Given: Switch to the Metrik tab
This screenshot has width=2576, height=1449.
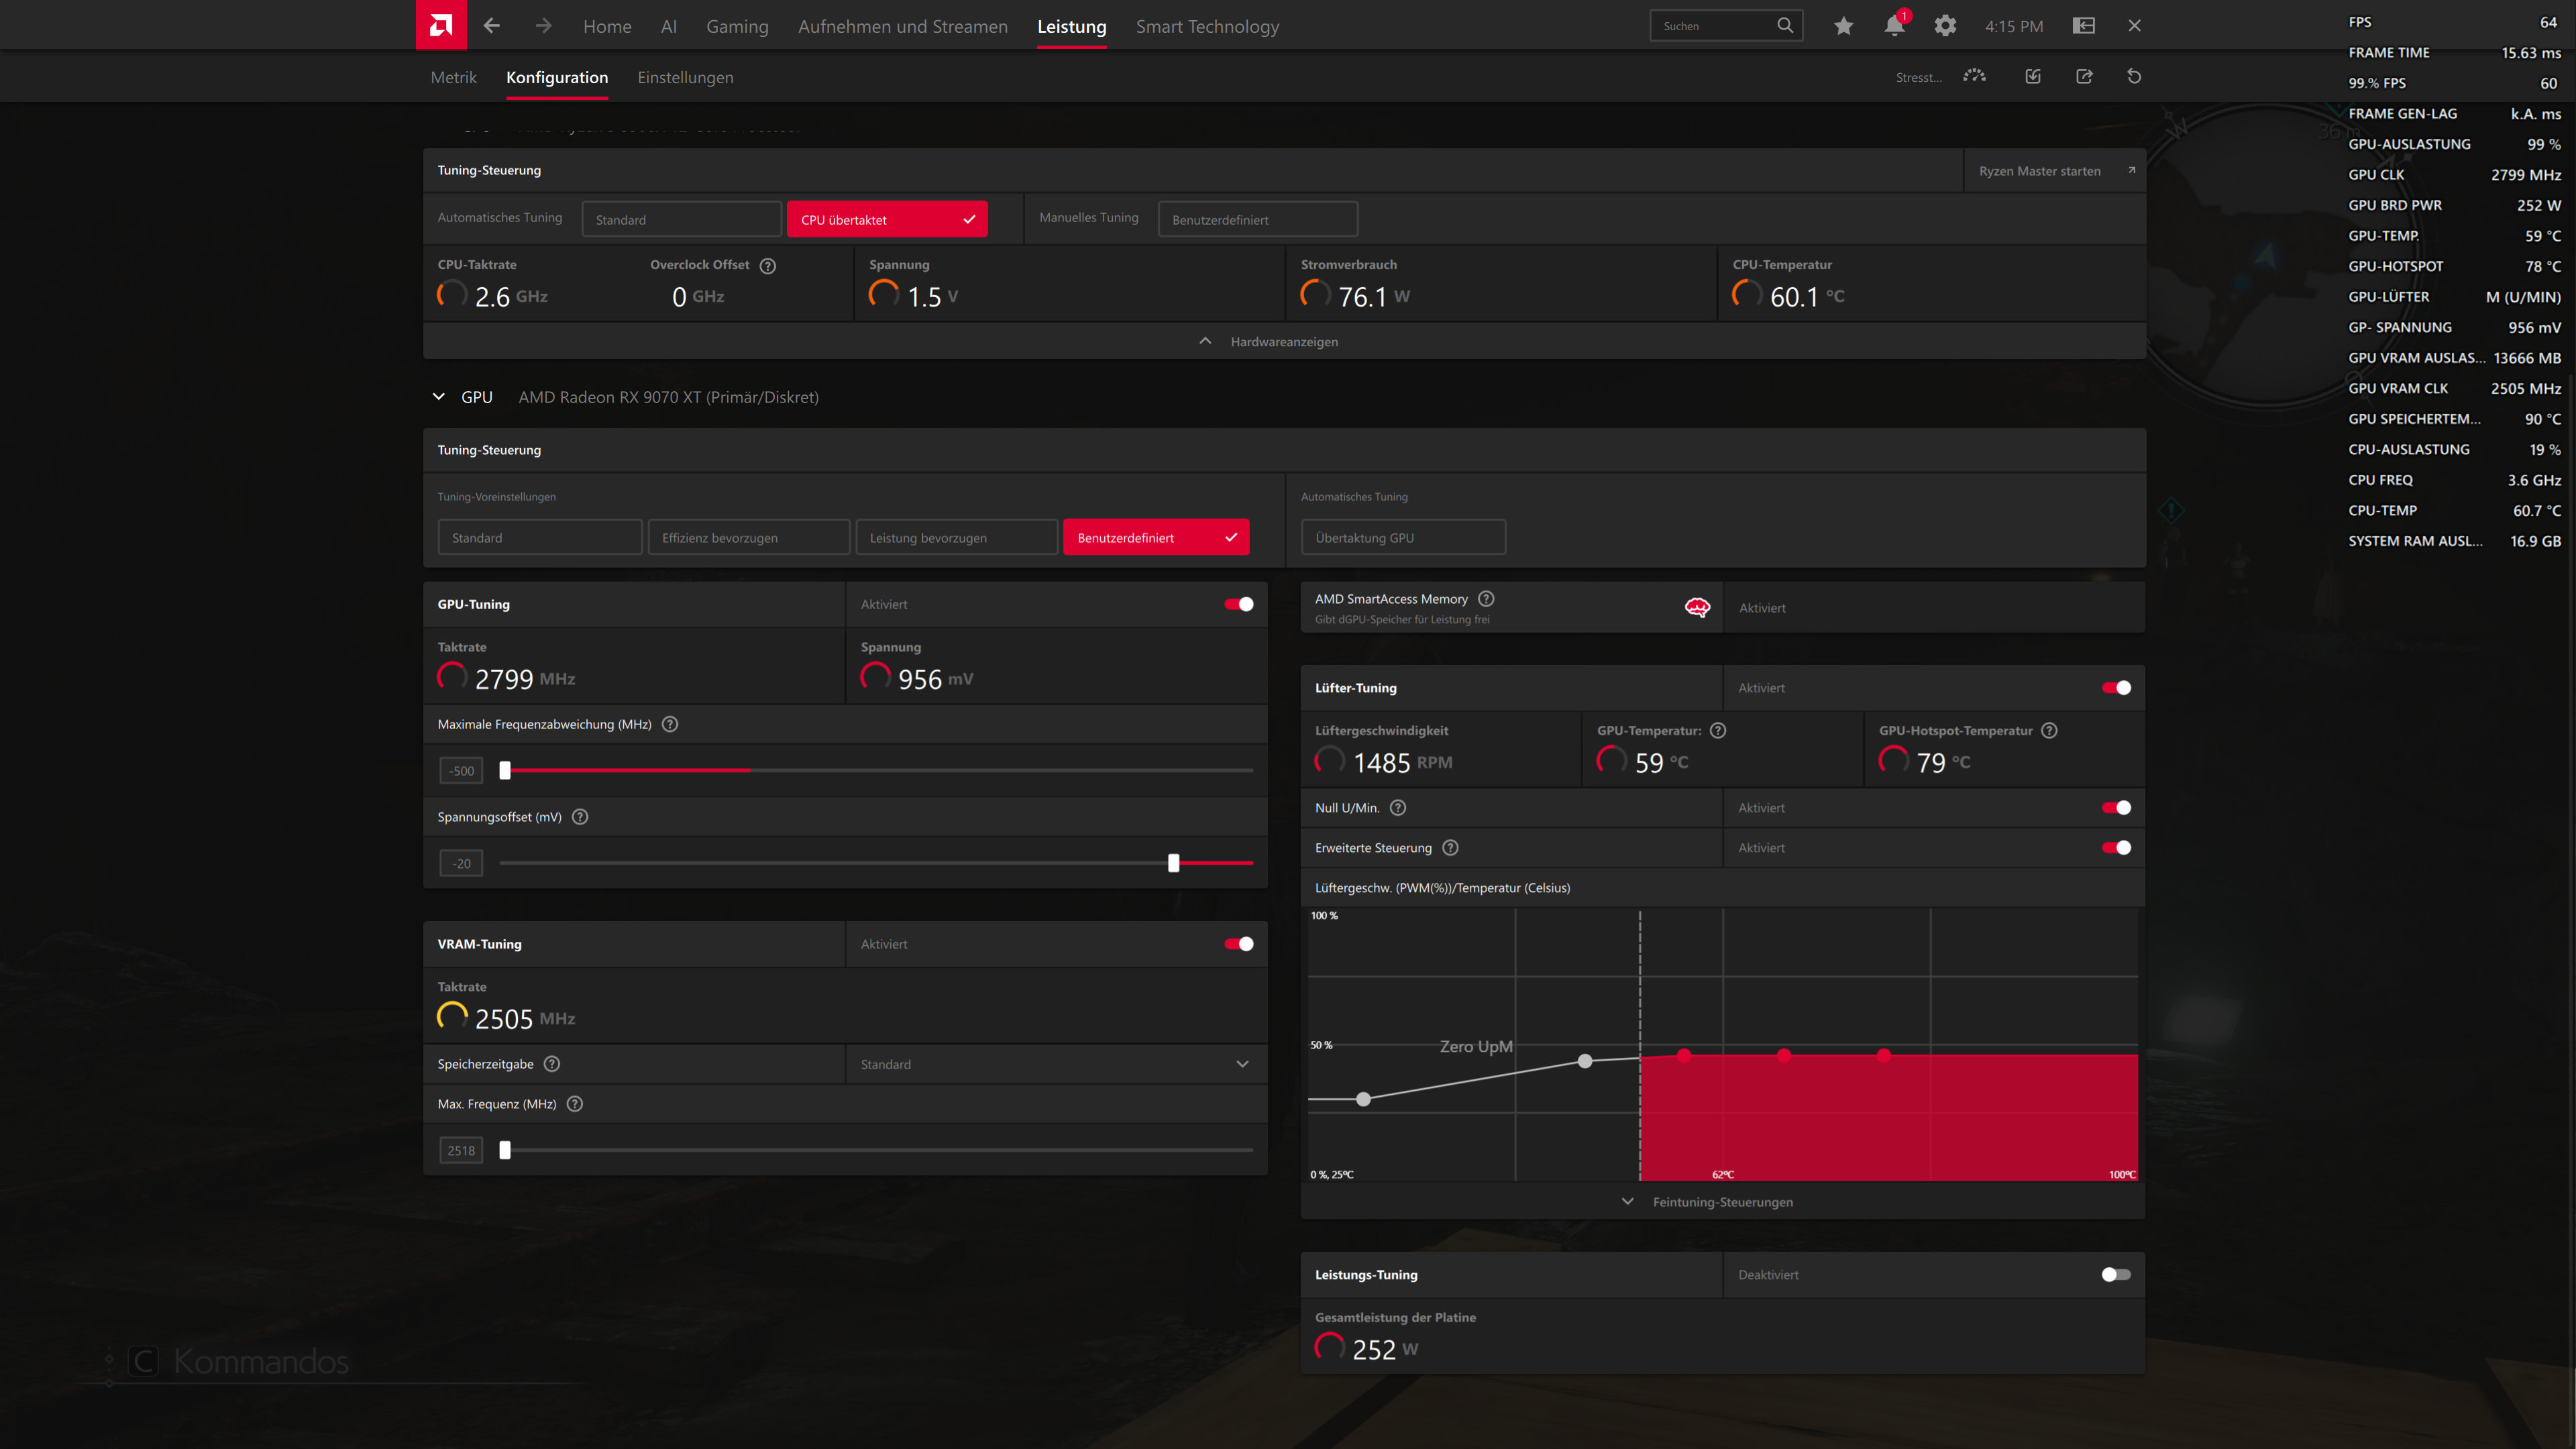Looking at the screenshot, I should click(453, 77).
